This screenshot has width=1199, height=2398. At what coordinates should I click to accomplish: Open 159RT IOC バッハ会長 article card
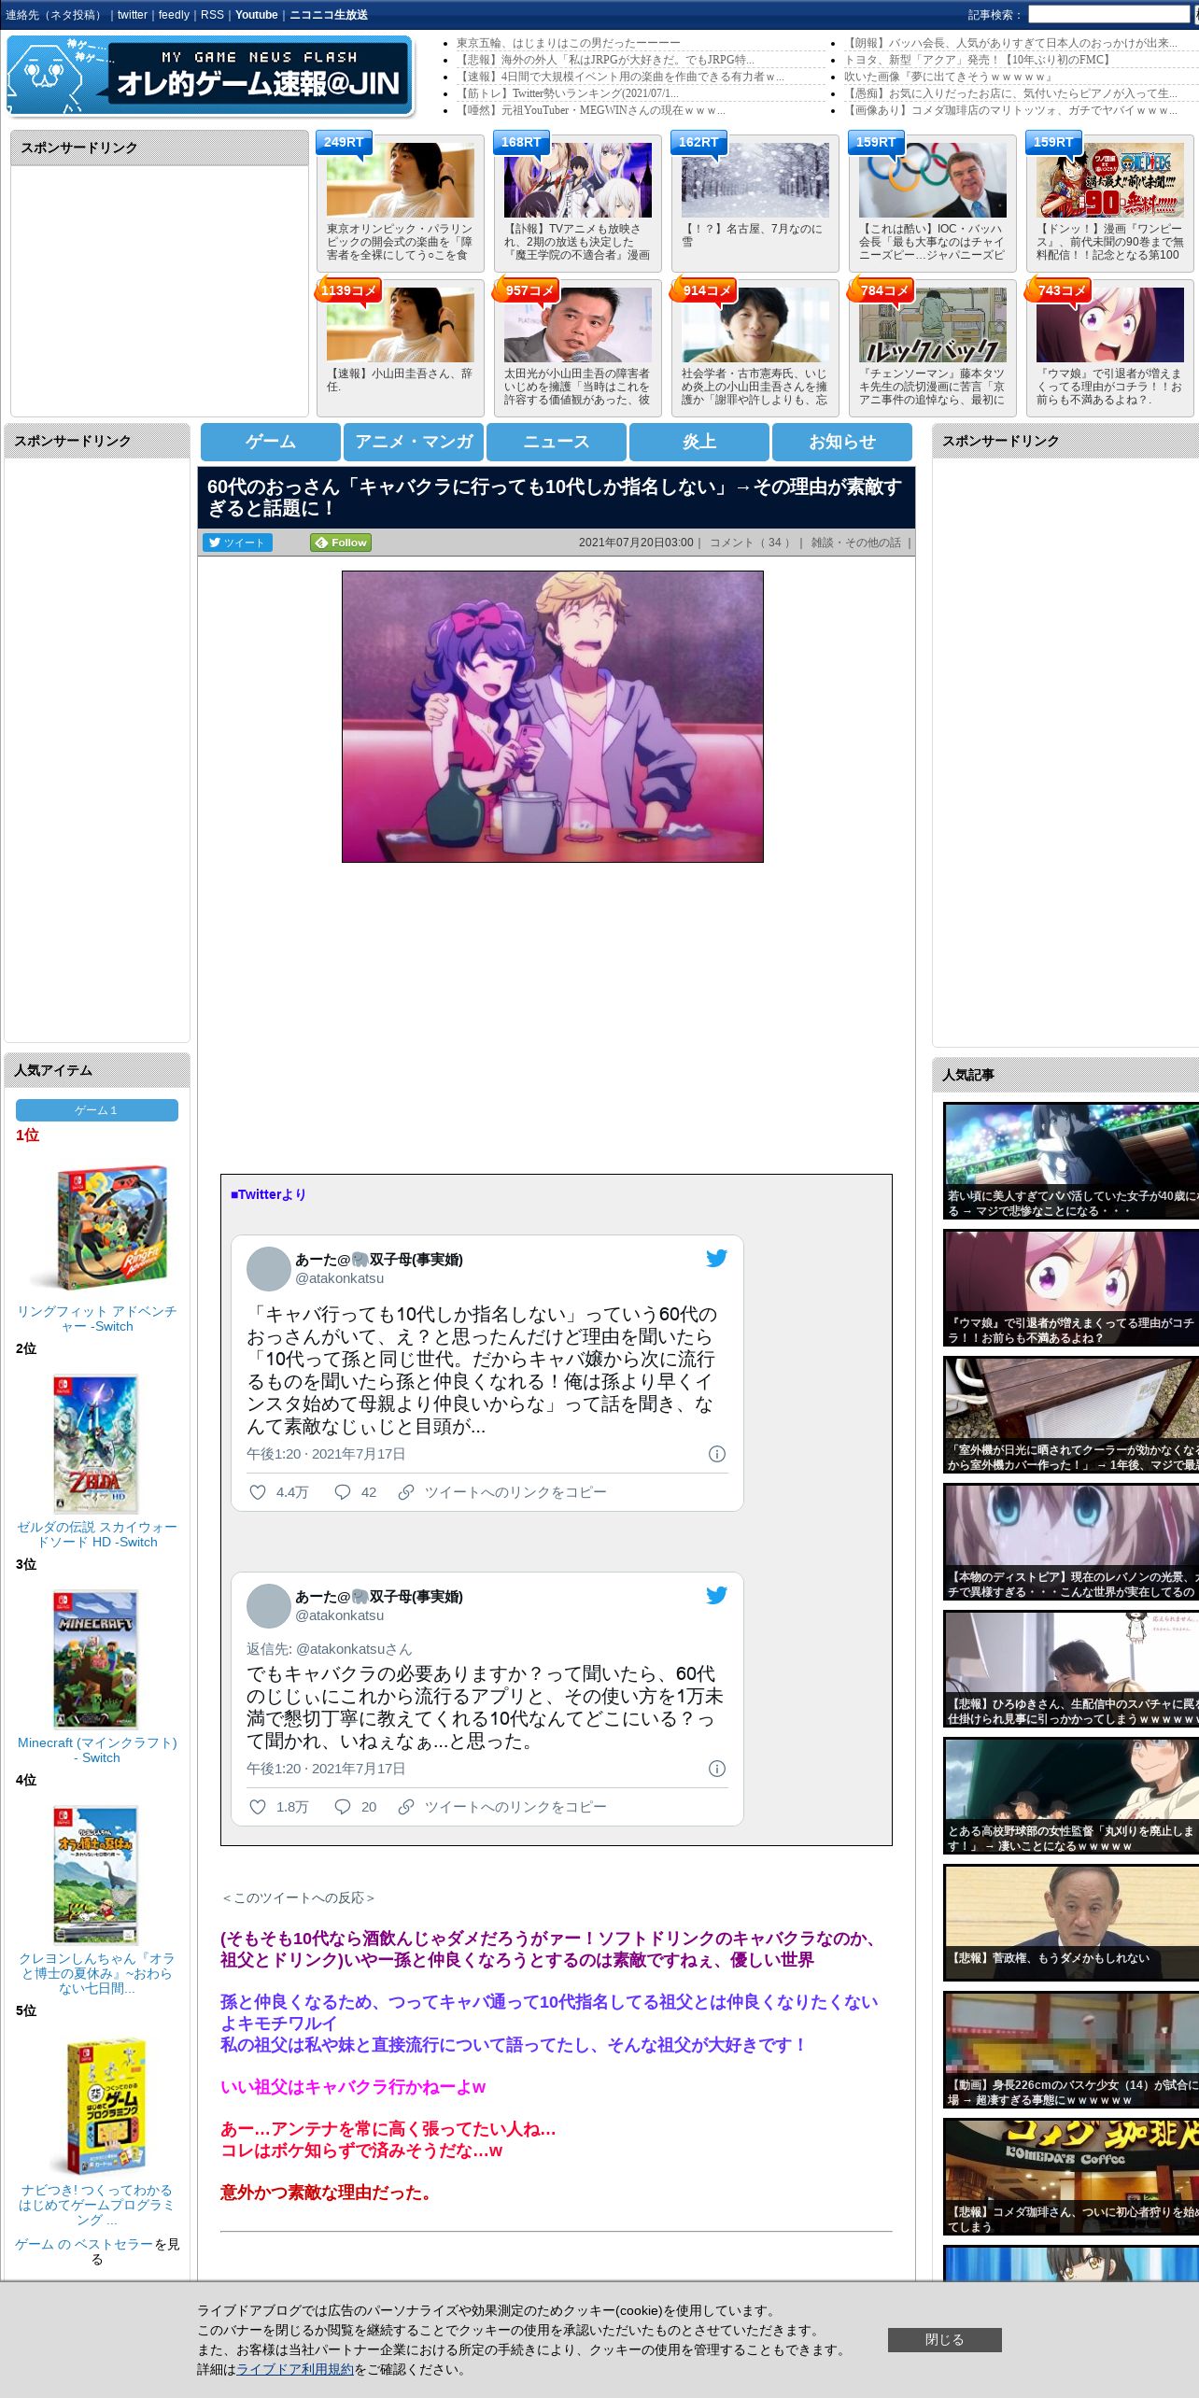932,203
